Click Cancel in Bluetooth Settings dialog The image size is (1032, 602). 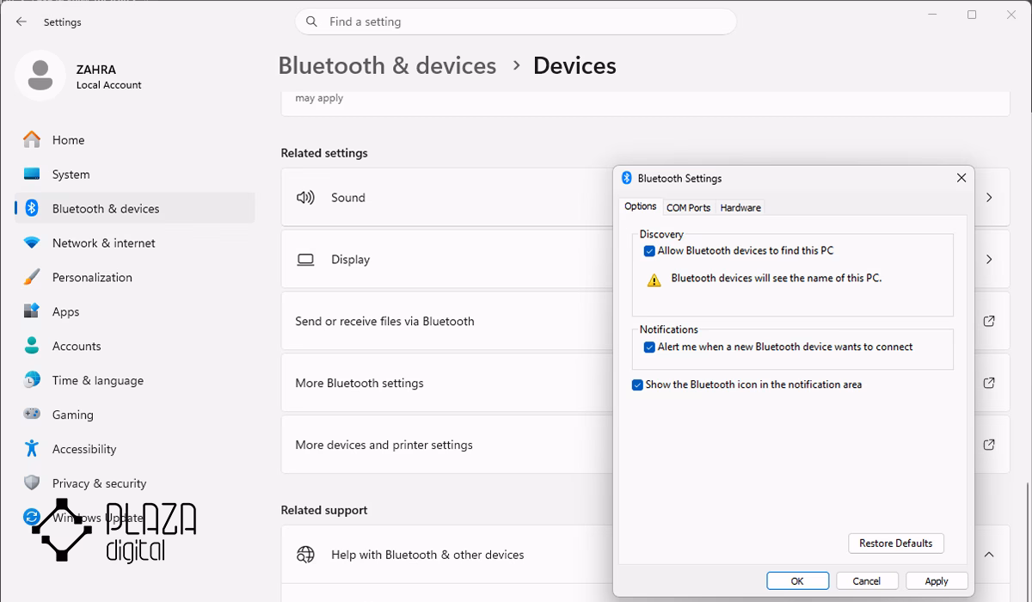pos(867,581)
